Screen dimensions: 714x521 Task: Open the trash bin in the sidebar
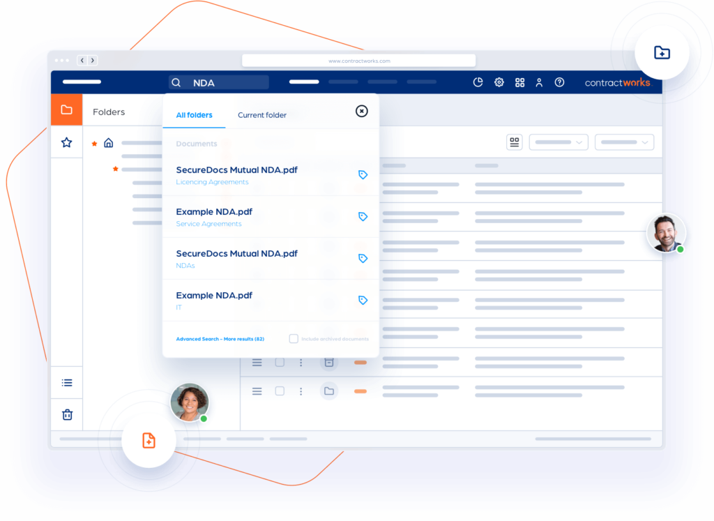tap(67, 414)
